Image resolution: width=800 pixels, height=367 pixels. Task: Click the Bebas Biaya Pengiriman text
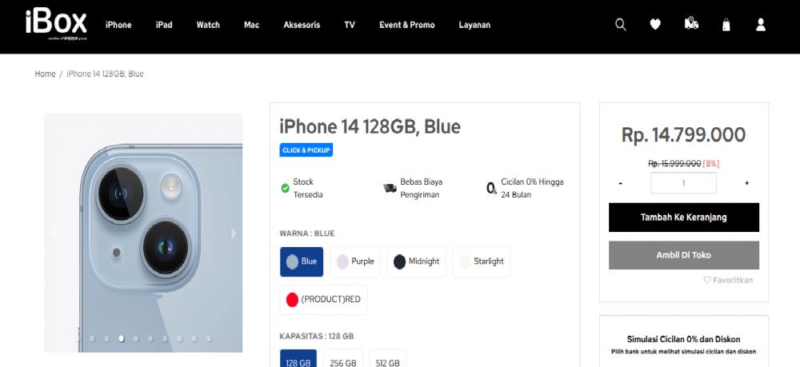point(421,188)
